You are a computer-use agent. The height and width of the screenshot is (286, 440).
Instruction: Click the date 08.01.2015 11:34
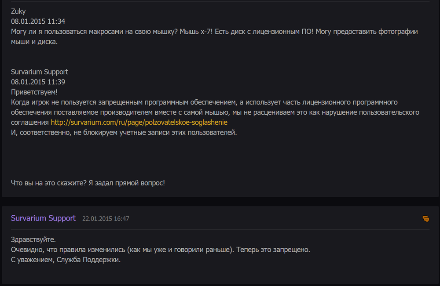point(38,22)
